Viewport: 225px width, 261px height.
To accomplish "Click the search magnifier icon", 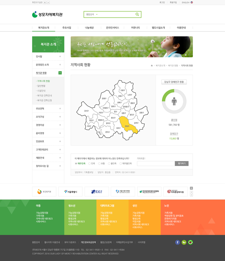I will coord(137,14).
